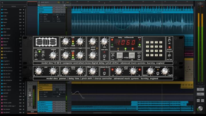Click the filter knob on controller
The image size is (206, 116).
93,71
